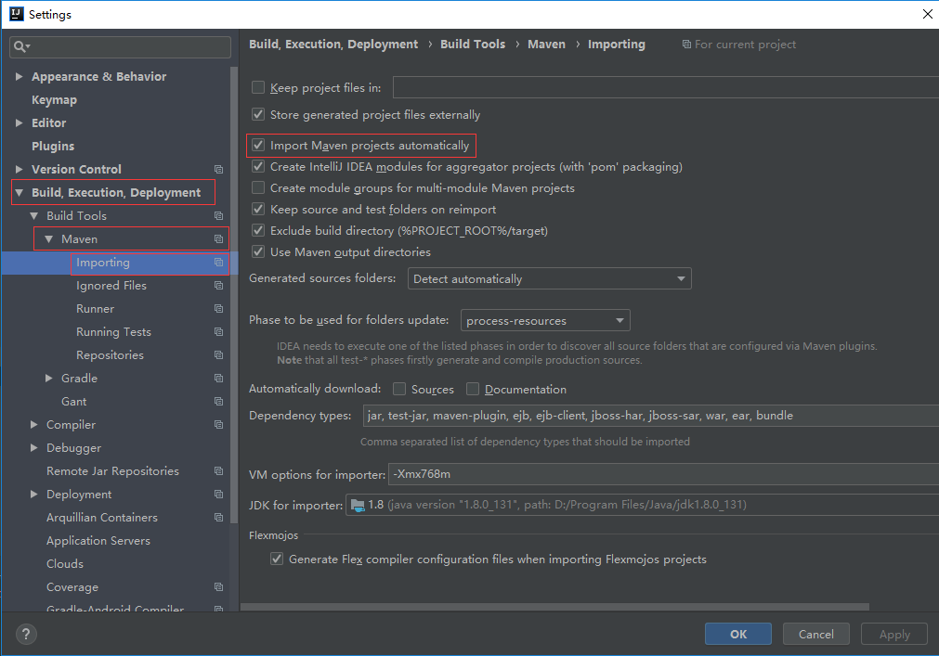The width and height of the screenshot is (939, 656).
Task: Toggle Exclude build directory checkbox
Action: (x=258, y=230)
